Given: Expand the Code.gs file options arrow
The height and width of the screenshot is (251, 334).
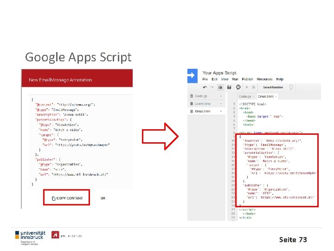Looking at the screenshot, I should (x=221, y=96).
